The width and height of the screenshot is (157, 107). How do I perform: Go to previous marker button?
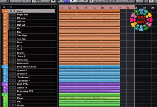(x=59, y=1)
